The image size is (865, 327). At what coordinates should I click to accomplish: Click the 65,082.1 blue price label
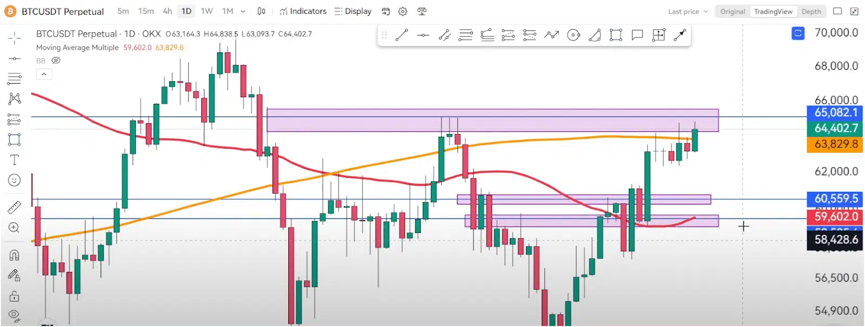836,112
